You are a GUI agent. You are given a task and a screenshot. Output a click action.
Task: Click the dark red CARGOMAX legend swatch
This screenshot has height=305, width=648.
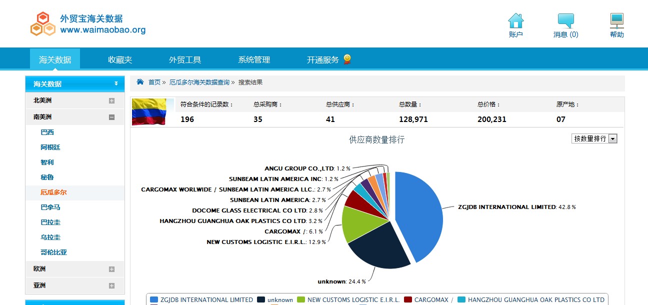408,299
